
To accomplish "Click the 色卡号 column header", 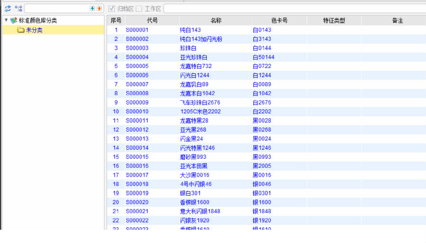I will pyautogui.click(x=279, y=20).
